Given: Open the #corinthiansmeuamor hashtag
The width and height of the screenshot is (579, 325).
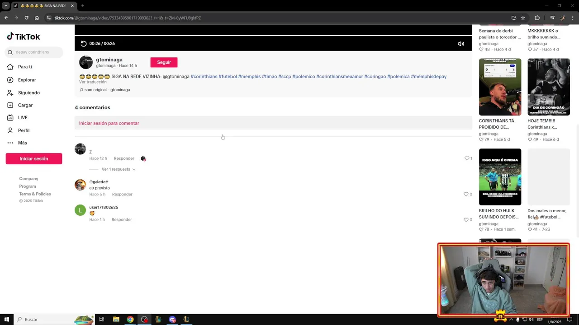Looking at the screenshot, I should click(x=339, y=77).
